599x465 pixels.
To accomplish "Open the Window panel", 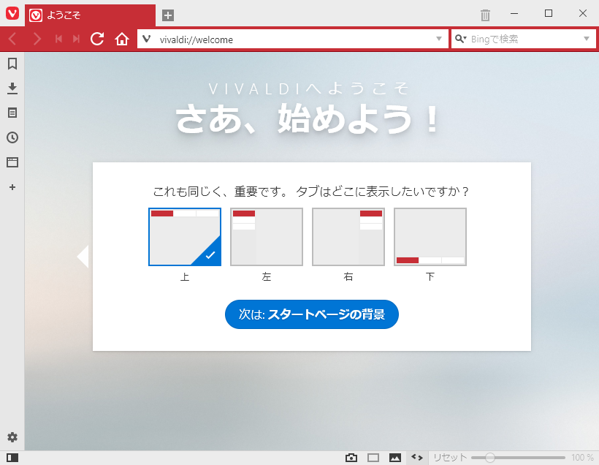I will click(x=12, y=162).
